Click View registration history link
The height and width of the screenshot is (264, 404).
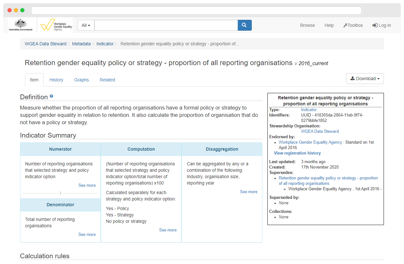297,153
